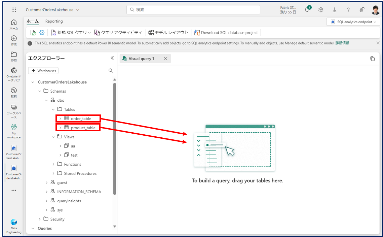Click the refresh icon in toolbar
This screenshot has width=383, height=237.
tap(33, 33)
